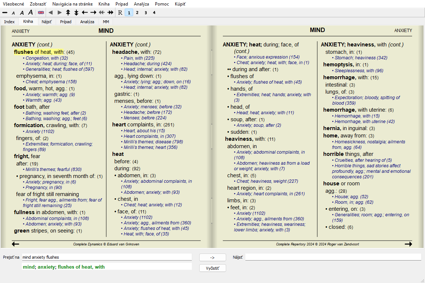Click the next page arrow at bottom right
Image resolution: width=425 pixels, height=283 pixels.
(408, 244)
